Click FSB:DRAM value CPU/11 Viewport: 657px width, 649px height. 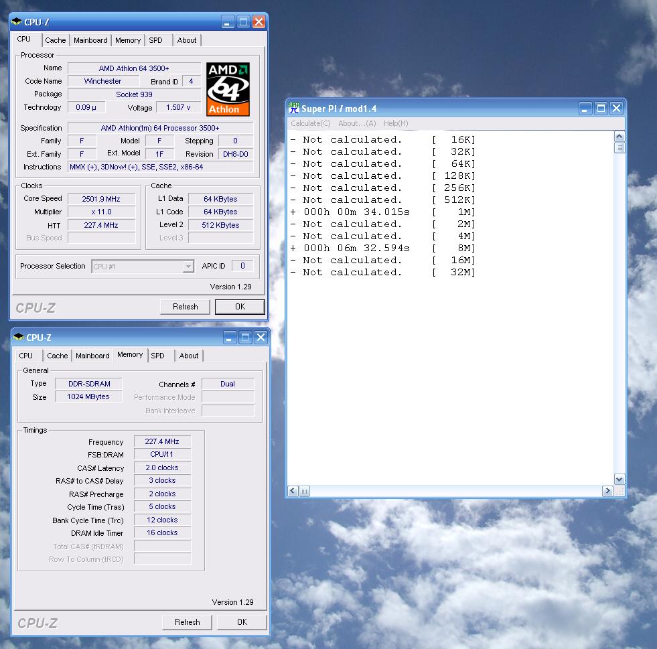tap(162, 454)
